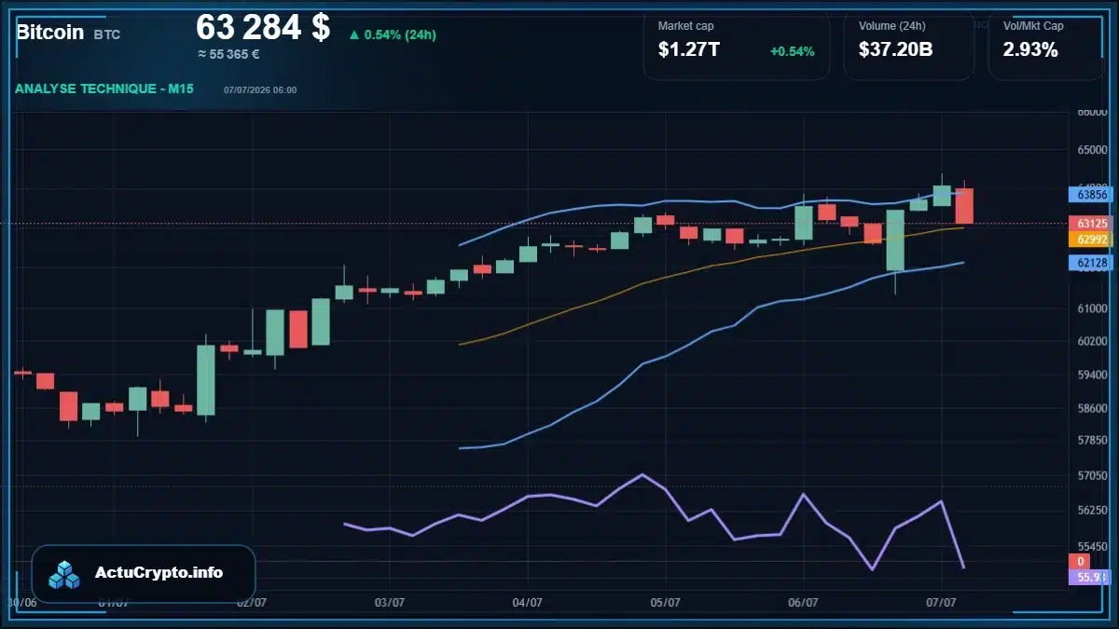Click the +0.54% market cap change

pos(792,51)
